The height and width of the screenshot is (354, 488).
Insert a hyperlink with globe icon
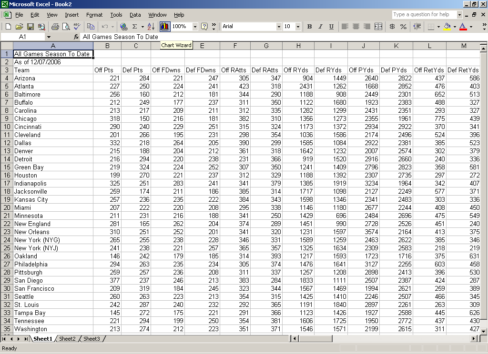124,27
